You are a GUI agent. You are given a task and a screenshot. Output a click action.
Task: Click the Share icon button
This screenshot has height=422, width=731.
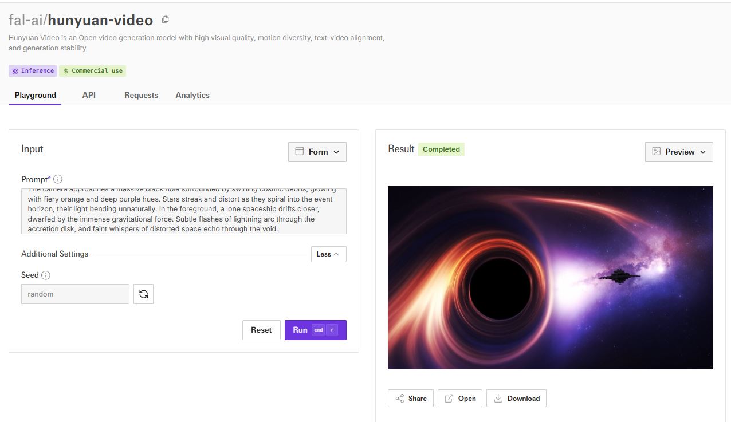410,399
